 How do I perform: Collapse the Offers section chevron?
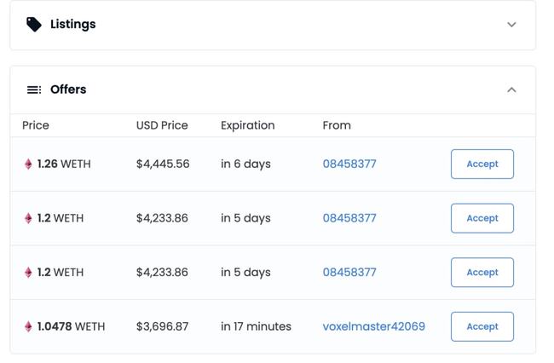tap(511, 90)
